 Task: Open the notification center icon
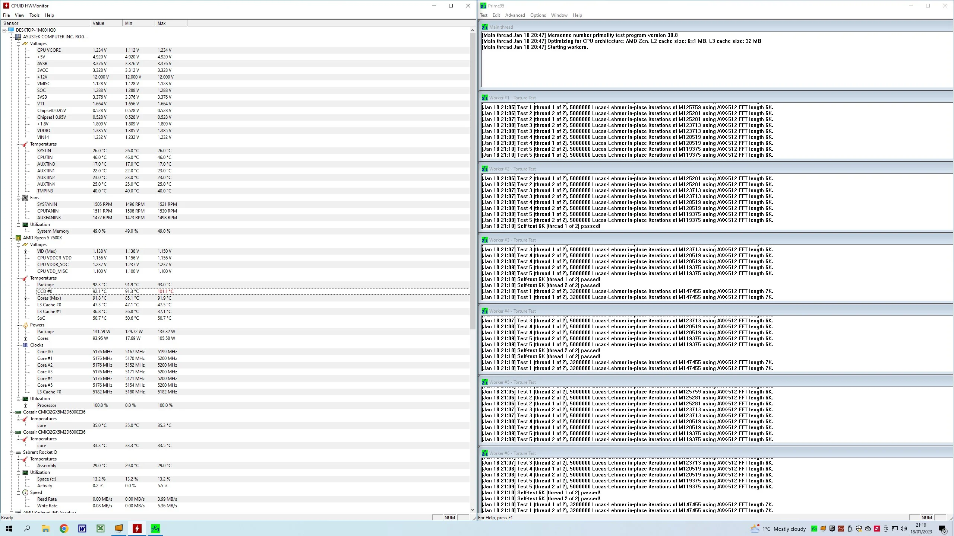click(x=942, y=529)
